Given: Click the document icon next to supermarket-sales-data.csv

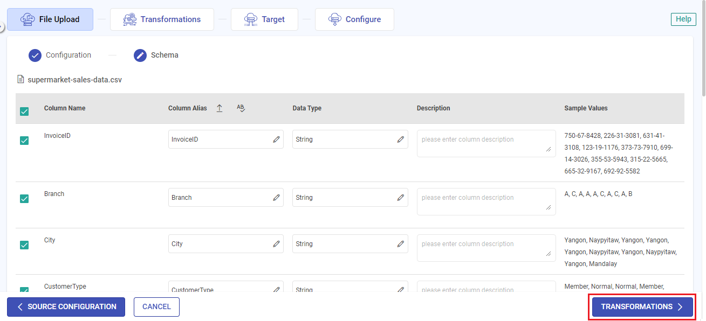Looking at the screenshot, I should click(x=20, y=79).
